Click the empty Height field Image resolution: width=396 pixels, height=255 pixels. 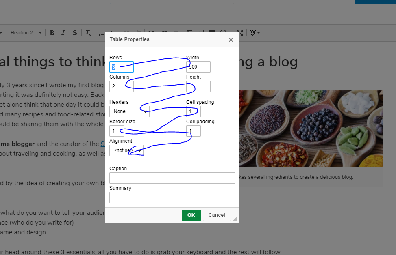click(x=198, y=86)
